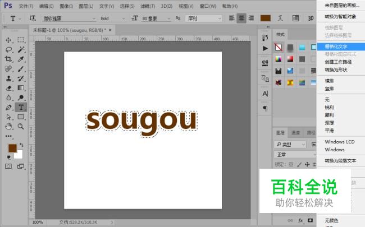Open the blending mode dropdown
This screenshot has height=227, width=365.
point(295,155)
